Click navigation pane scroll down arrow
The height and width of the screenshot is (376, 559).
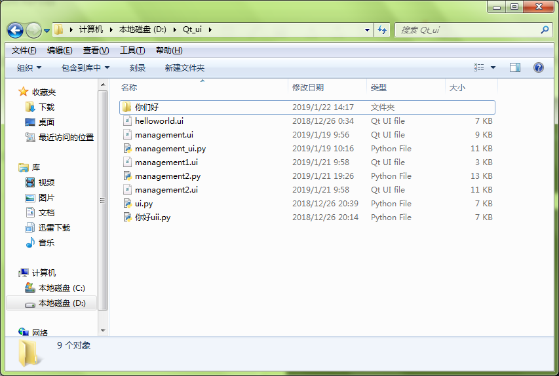tap(103, 331)
